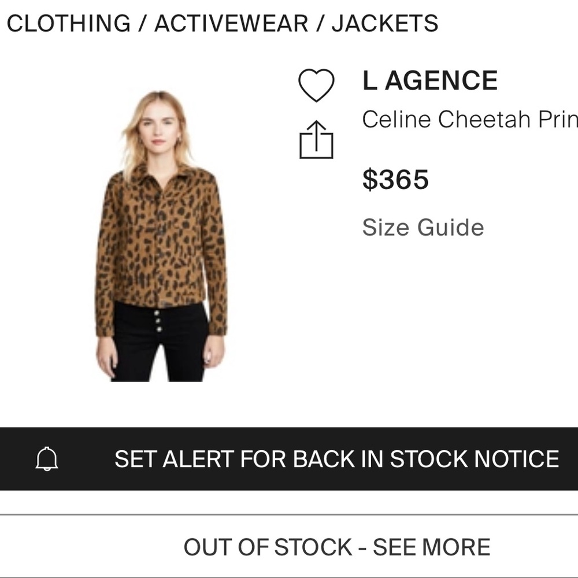Click the $365 price text
The width and height of the screenshot is (578, 578).
(395, 180)
